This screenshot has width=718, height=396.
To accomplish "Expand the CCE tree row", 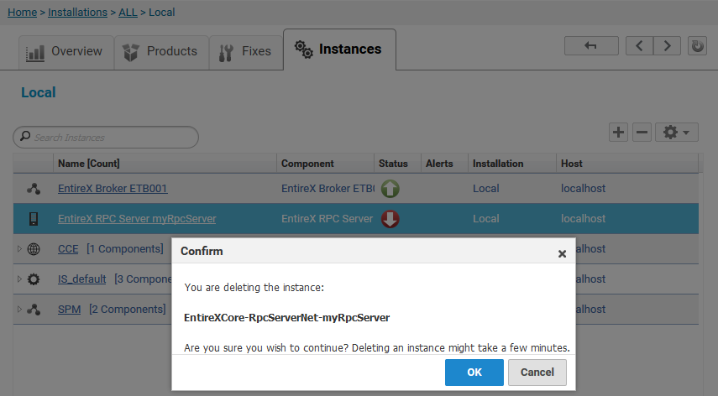I will click(x=19, y=248).
